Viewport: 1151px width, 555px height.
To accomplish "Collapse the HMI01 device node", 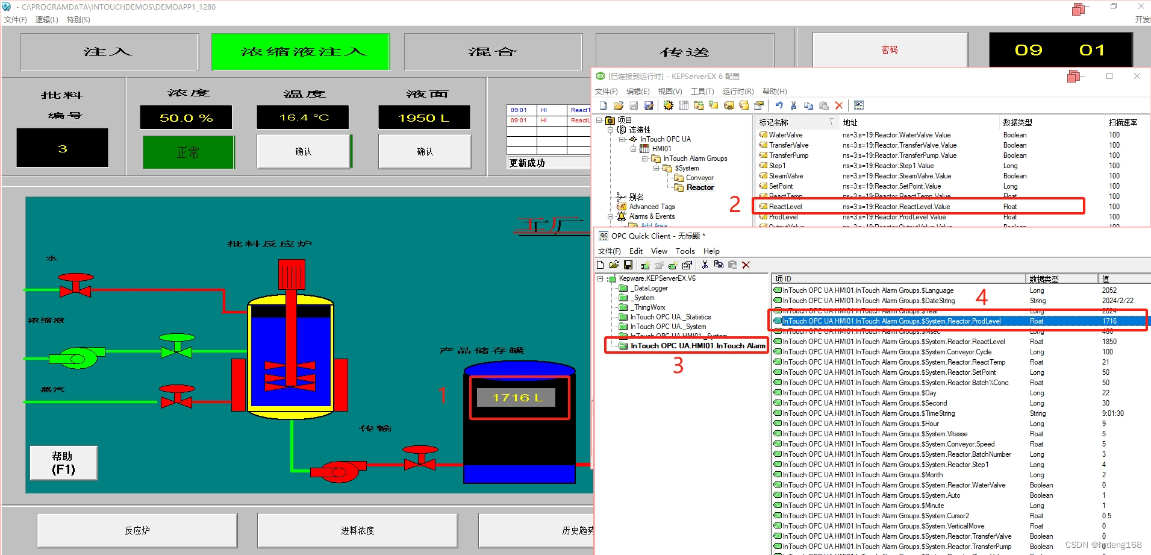I will [x=634, y=149].
